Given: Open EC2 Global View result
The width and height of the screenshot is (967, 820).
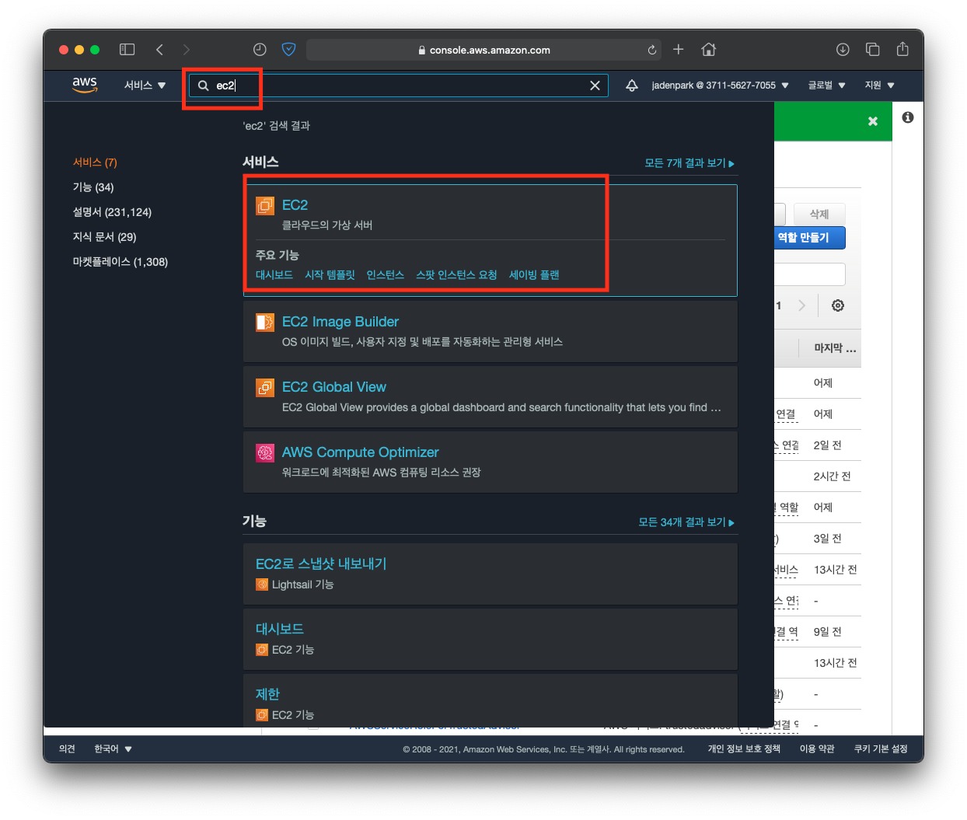Looking at the screenshot, I should 333,387.
